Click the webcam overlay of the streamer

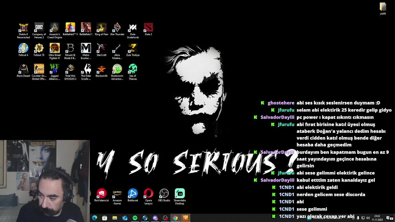click(45, 181)
